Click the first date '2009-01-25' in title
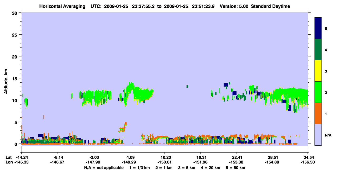 [x=116, y=6]
